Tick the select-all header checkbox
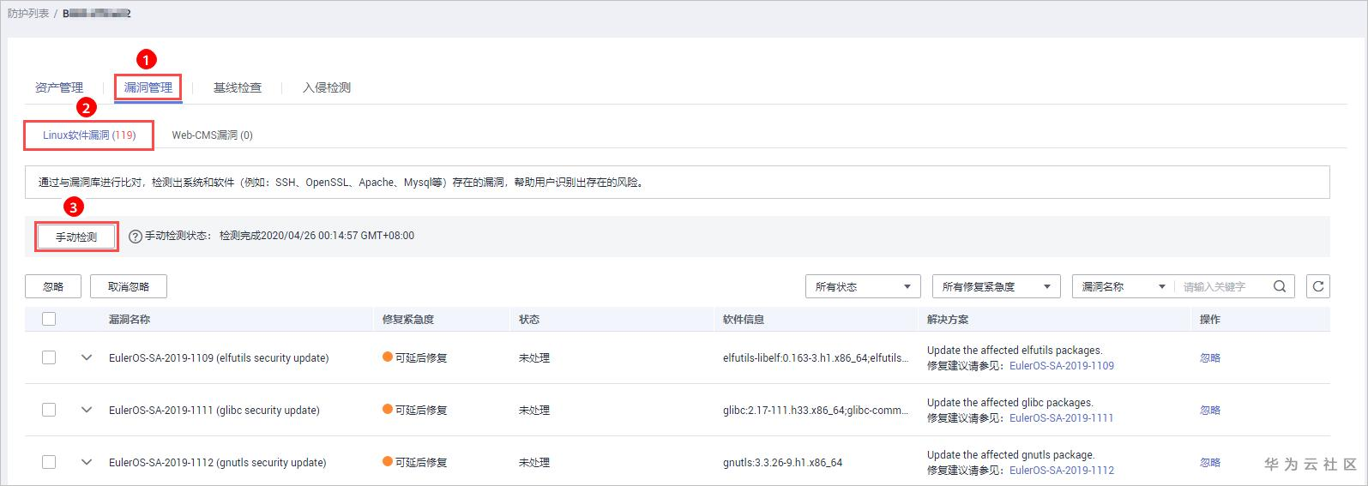The height and width of the screenshot is (486, 1368). pos(49,319)
